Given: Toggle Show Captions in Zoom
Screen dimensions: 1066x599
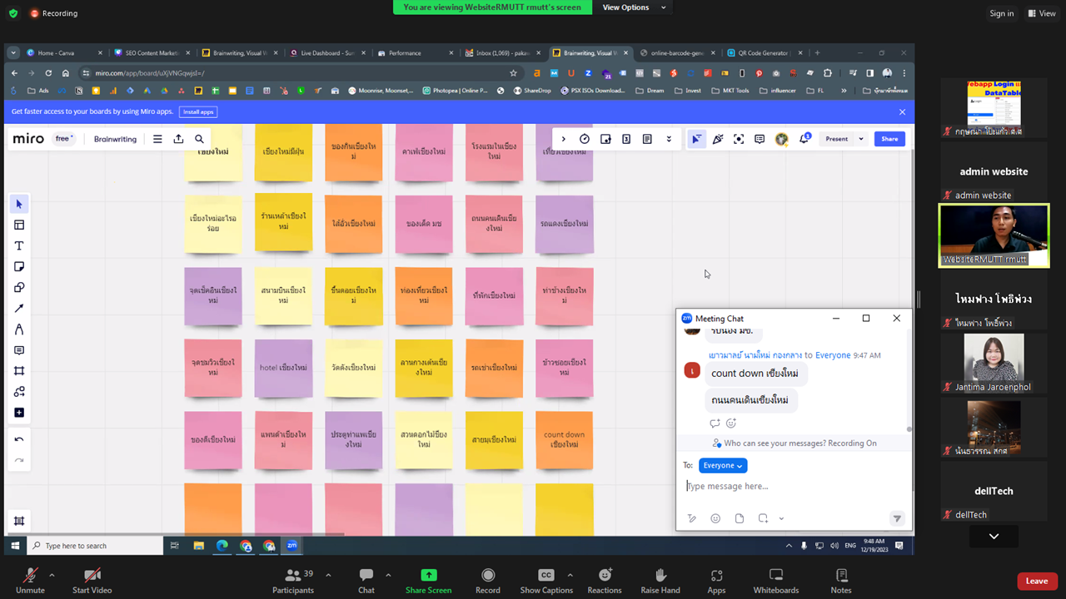Looking at the screenshot, I should pyautogui.click(x=546, y=581).
